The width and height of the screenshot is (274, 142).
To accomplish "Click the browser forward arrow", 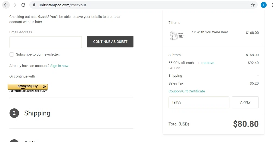I will pos(15,5).
